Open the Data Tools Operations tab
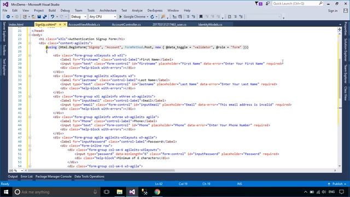Viewport: 350px width, 197px height. coord(89,176)
